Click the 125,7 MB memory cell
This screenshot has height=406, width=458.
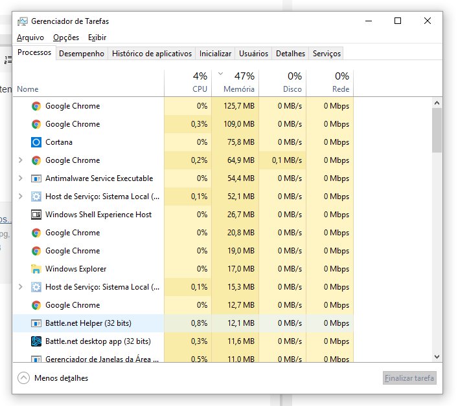point(235,106)
